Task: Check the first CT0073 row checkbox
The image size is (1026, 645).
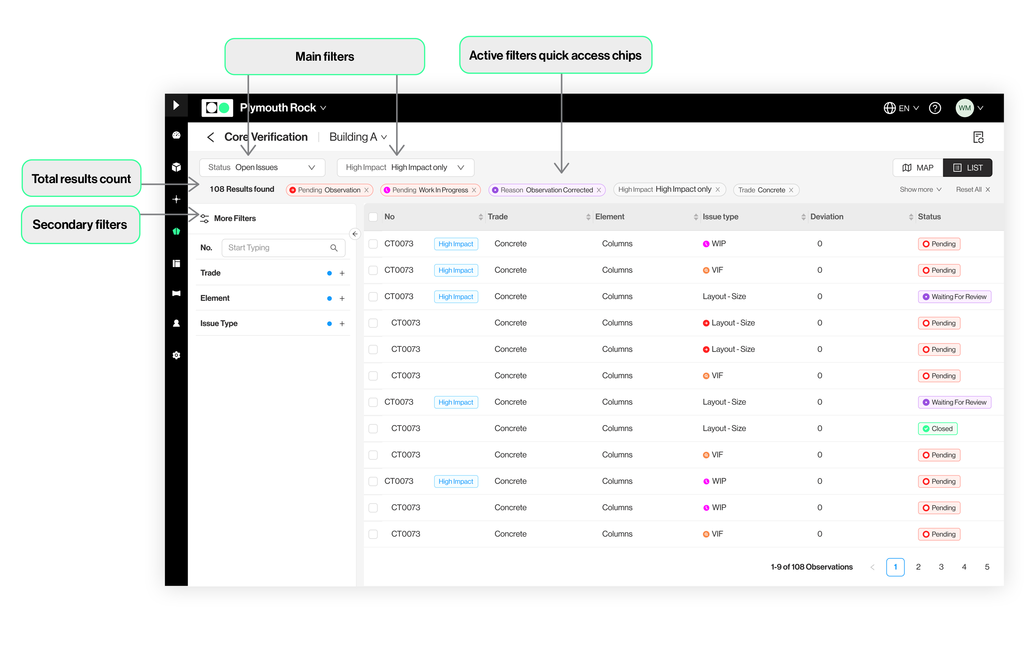Action: [373, 244]
